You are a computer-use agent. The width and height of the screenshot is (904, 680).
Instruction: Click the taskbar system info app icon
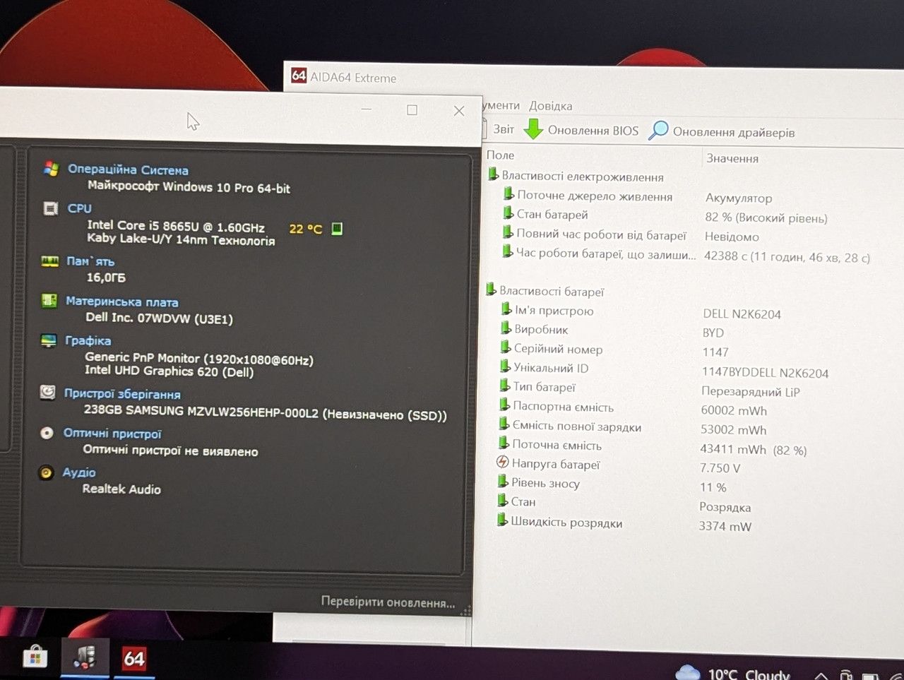[x=85, y=657]
